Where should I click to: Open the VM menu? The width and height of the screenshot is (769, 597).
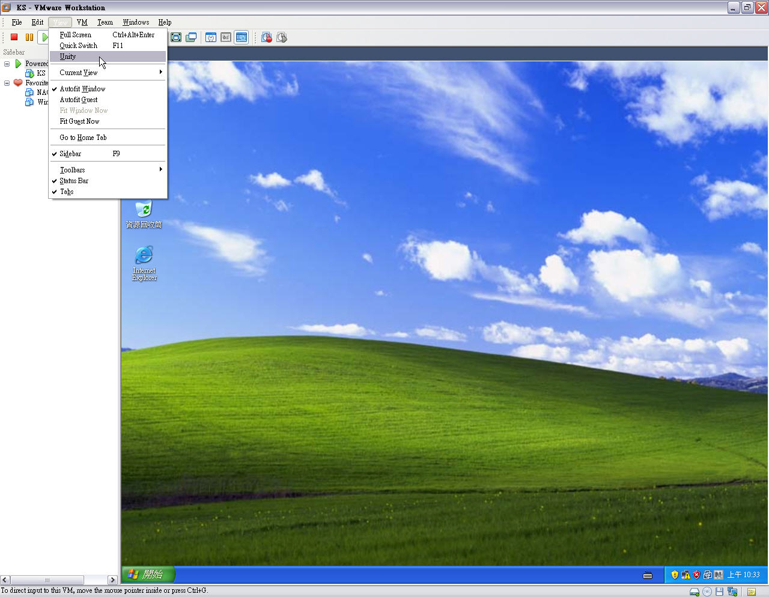tap(82, 22)
